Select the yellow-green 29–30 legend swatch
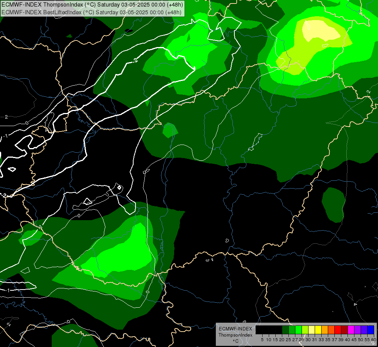Viewport: 378px width, 347px height. pyautogui.click(x=305, y=330)
